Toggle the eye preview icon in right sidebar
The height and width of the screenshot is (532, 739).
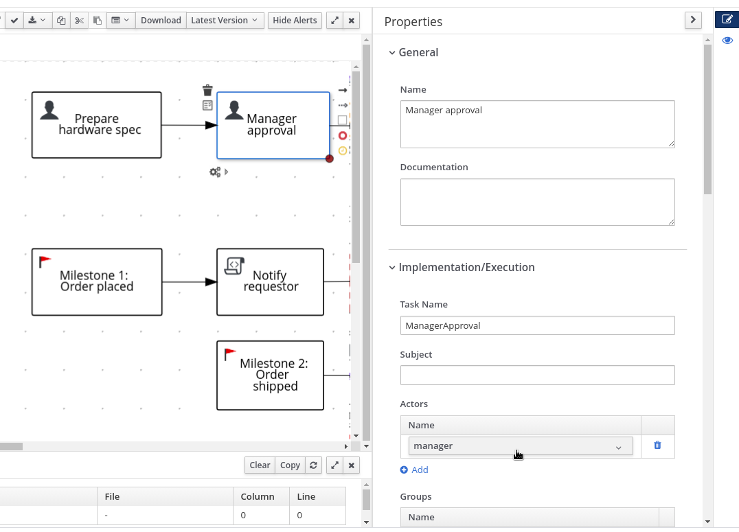(727, 41)
